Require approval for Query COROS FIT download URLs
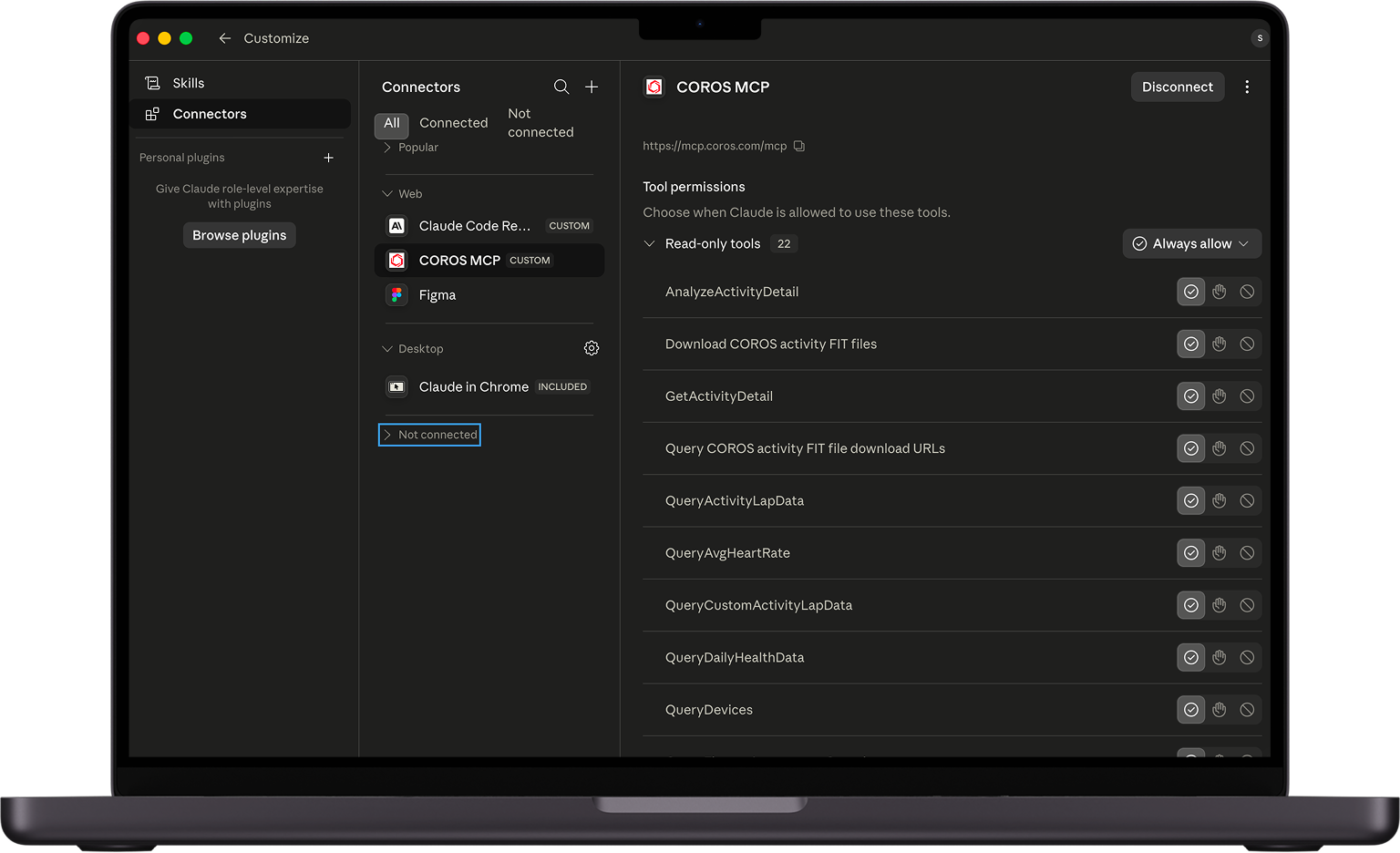 1220,448
